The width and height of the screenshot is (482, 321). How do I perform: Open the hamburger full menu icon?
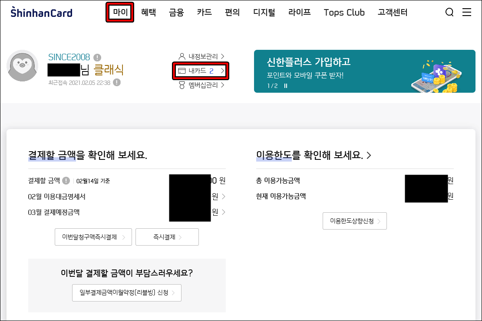[467, 12]
